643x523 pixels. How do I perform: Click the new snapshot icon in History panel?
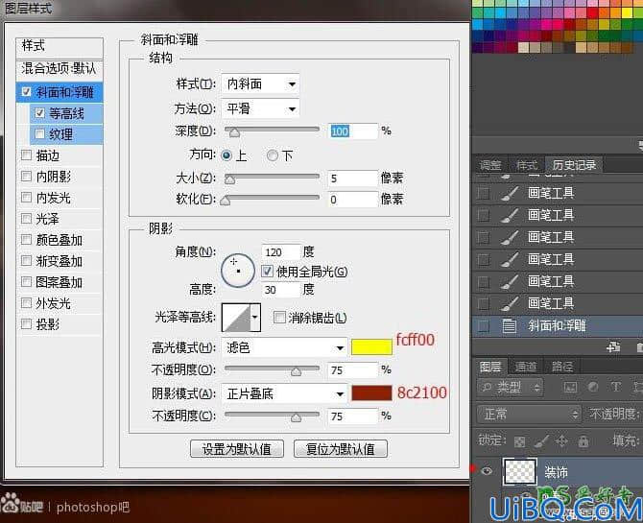click(613, 347)
